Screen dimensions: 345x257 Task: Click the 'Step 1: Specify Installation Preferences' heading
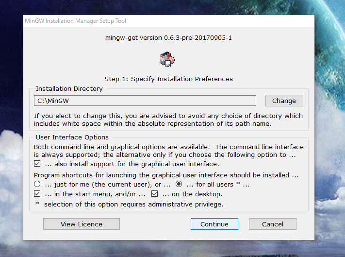point(168,79)
